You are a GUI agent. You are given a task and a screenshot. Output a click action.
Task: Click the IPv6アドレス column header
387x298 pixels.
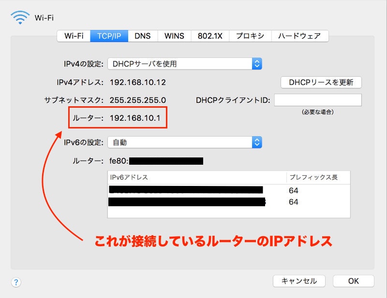[196, 177]
